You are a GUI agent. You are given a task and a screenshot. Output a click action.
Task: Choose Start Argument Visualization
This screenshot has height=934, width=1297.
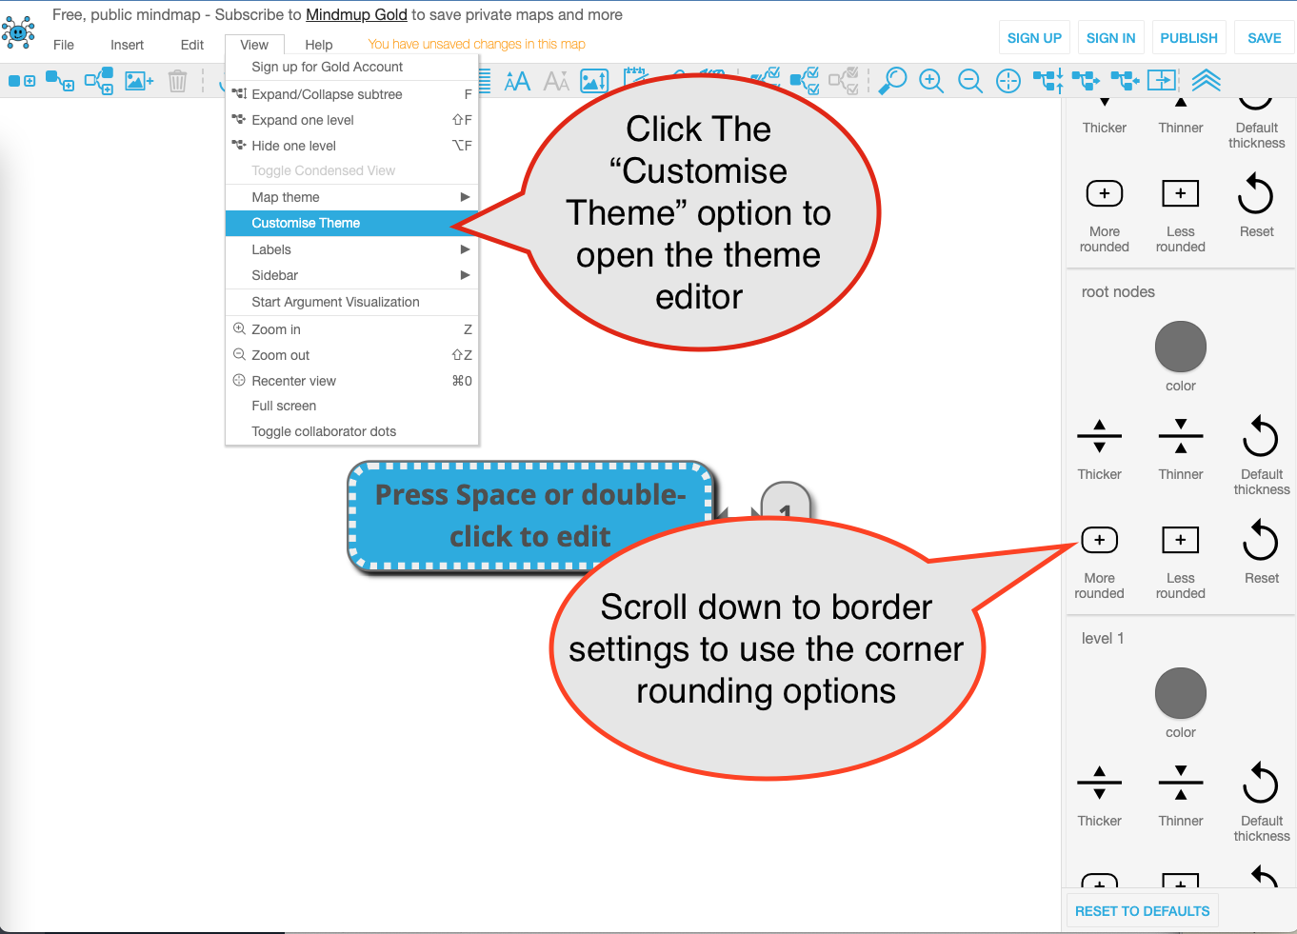[x=351, y=302]
